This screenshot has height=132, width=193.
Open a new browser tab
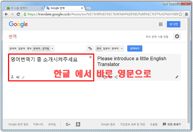coord(88,8)
